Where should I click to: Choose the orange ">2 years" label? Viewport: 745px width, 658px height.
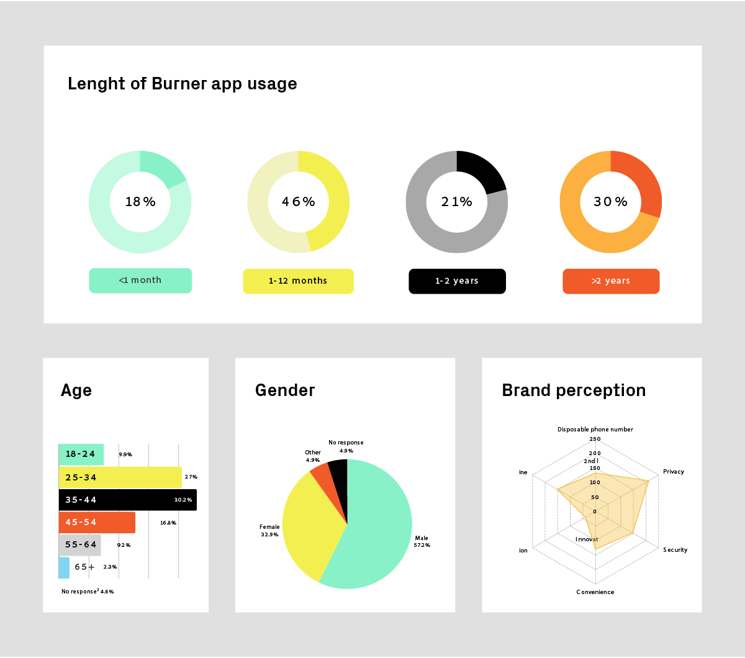(611, 281)
